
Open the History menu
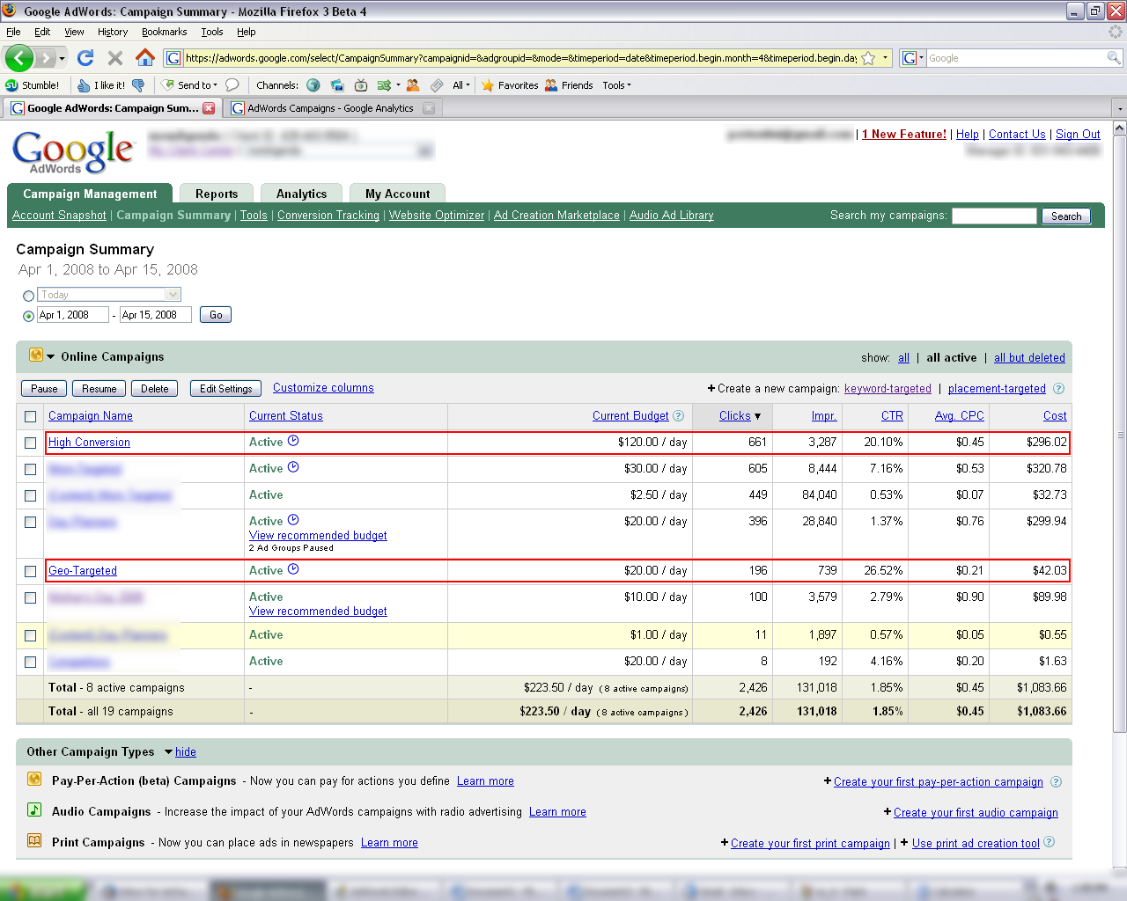tap(113, 32)
